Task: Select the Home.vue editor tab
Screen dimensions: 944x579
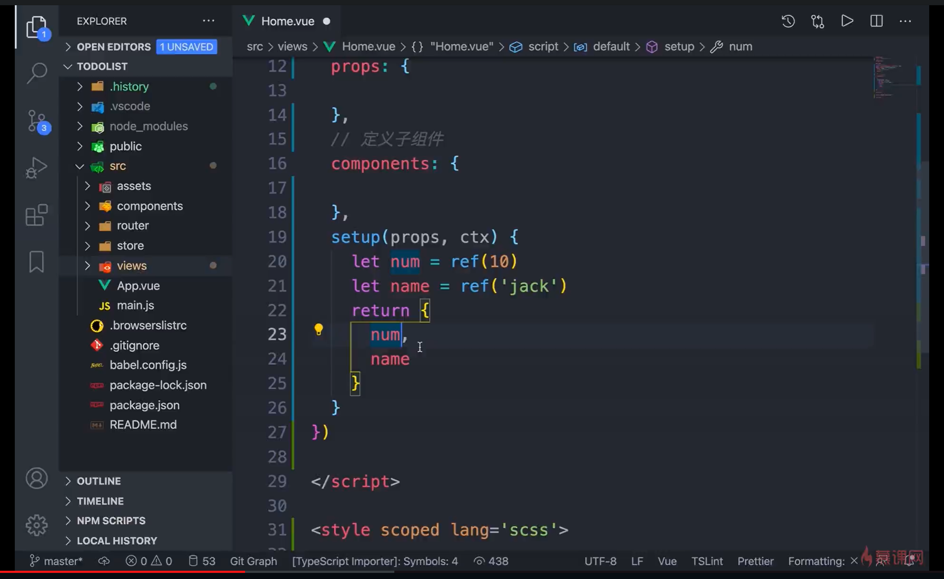Action: (287, 21)
